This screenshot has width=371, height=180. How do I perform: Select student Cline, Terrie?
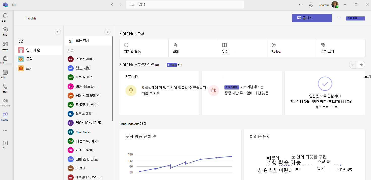[88, 132]
